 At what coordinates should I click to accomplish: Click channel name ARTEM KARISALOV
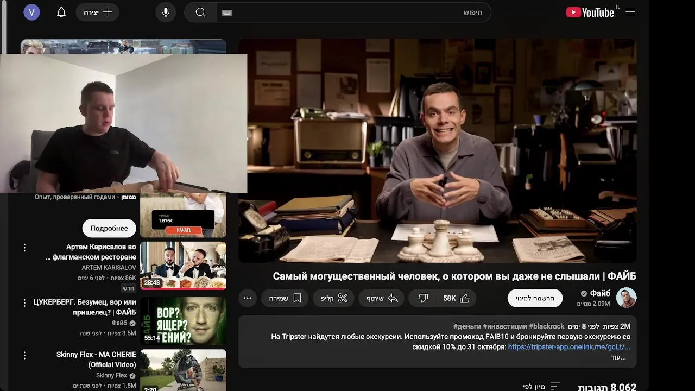tap(109, 268)
